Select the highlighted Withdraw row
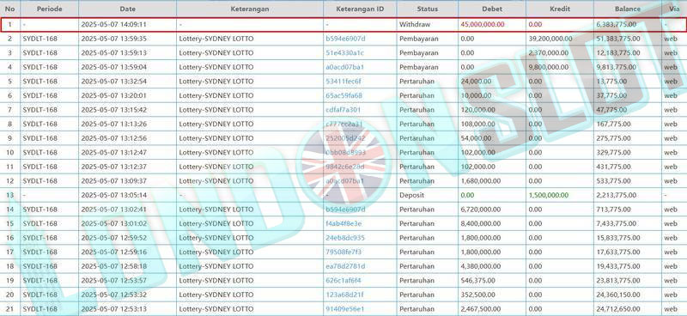687x316 pixels. (x=343, y=25)
